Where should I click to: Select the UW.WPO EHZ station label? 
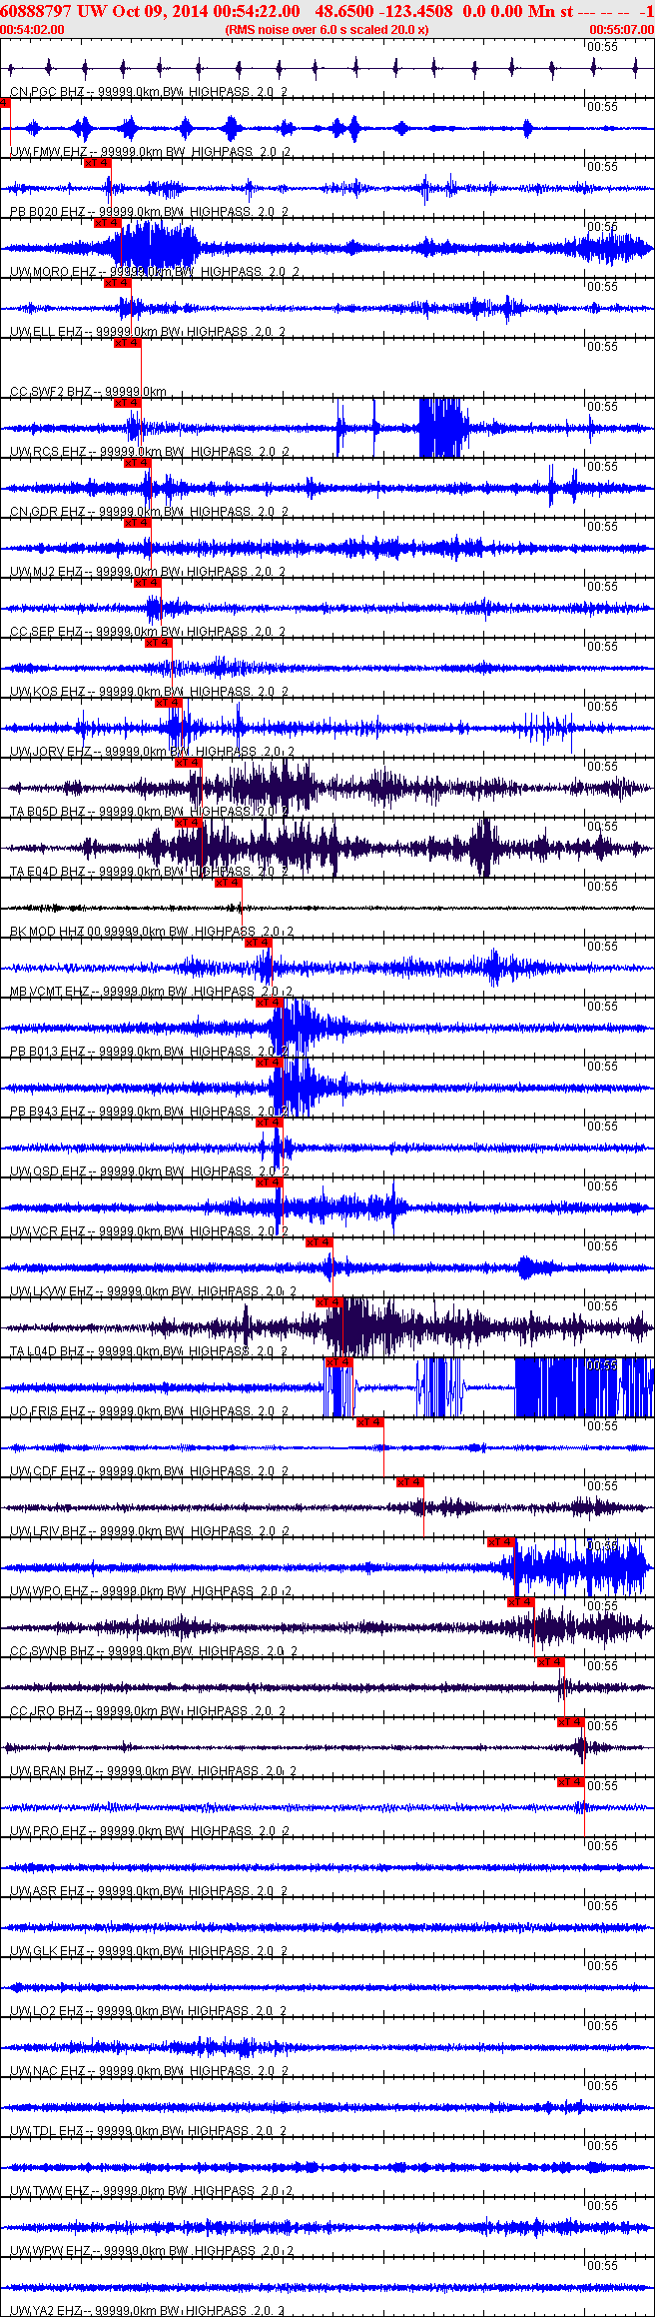point(151,1591)
